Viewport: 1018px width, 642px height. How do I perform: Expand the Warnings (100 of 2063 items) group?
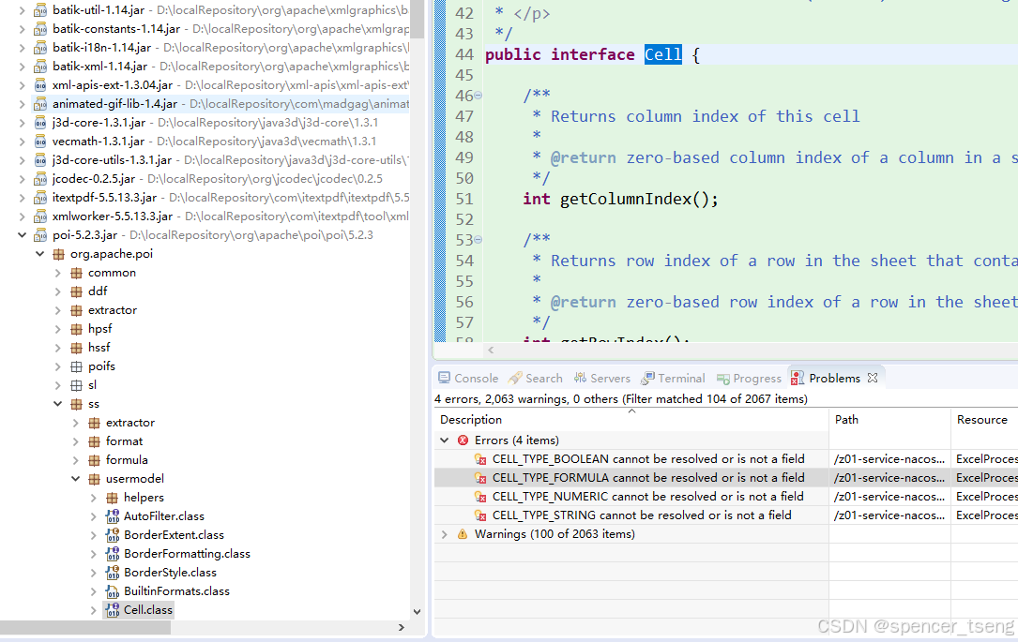tap(444, 533)
